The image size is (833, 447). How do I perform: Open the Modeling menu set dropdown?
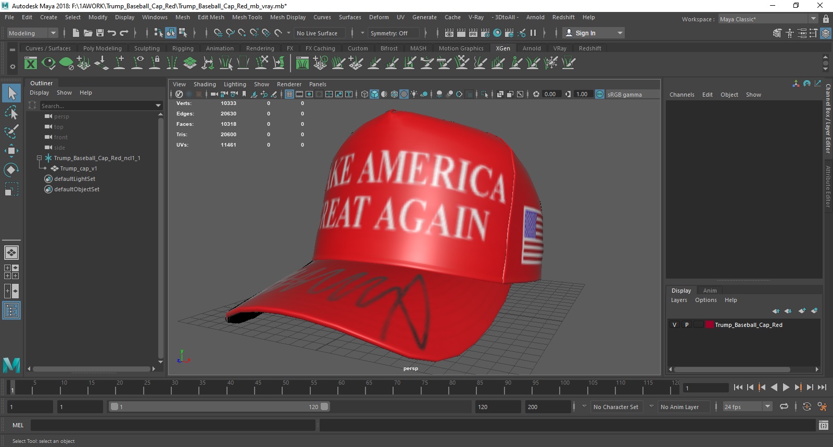pos(32,33)
